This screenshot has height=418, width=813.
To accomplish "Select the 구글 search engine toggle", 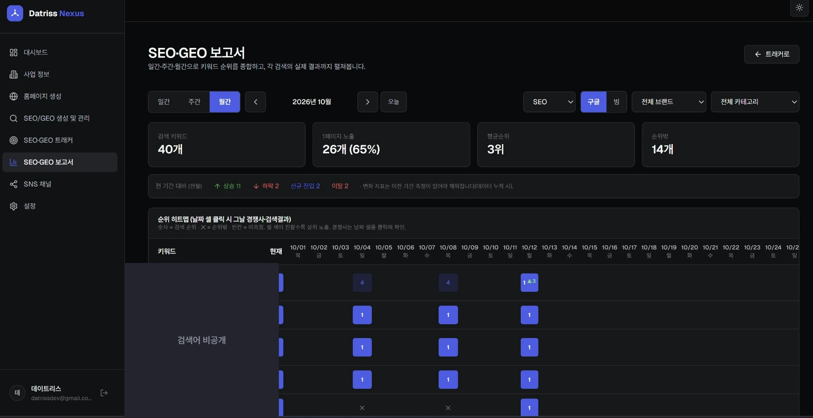I will pos(593,102).
